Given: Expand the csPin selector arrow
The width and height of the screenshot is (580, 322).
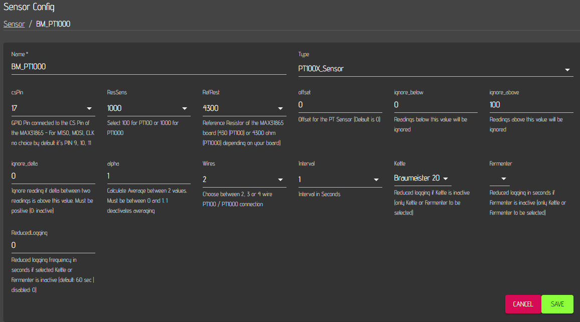Looking at the screenshot, I should click(x=89, y=108).
